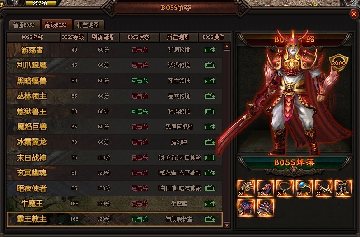
Task: Switch to the 普通BOSS tab
Action: click(24, 25)
